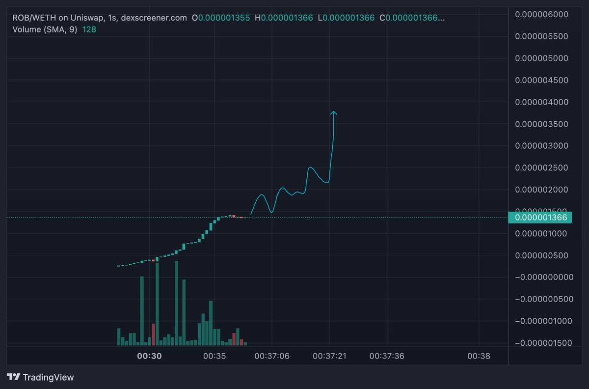Click the 0.000005000 price axis label
Viewport: 589px width, 389px height.
click(541, 58)
